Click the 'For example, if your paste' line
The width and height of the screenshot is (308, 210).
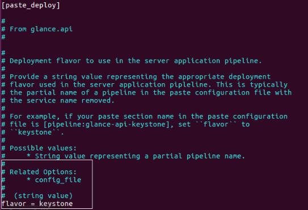pos(145,117)
